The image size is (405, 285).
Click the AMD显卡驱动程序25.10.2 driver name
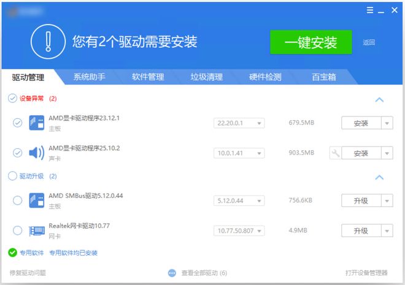tap(84, 148)
